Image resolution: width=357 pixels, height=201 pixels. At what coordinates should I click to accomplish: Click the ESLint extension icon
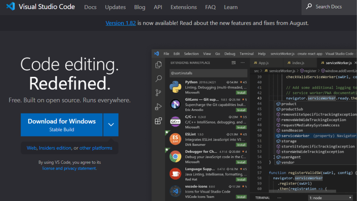[175, 139]
